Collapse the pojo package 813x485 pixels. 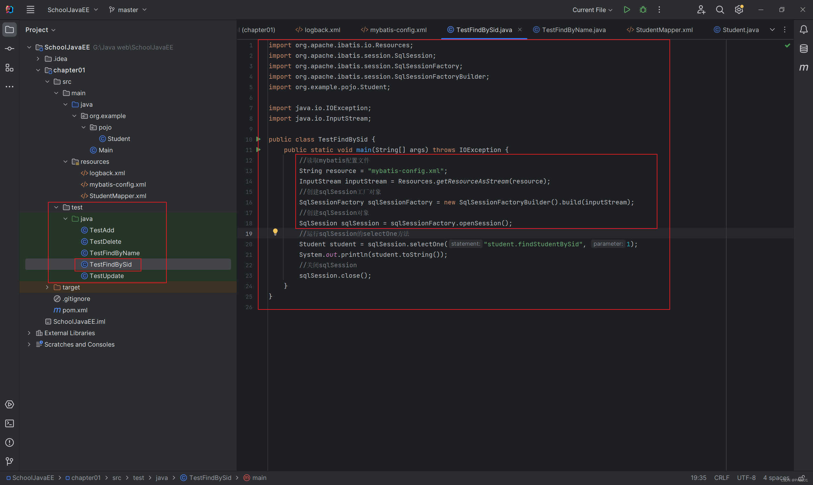pos(84,128)
